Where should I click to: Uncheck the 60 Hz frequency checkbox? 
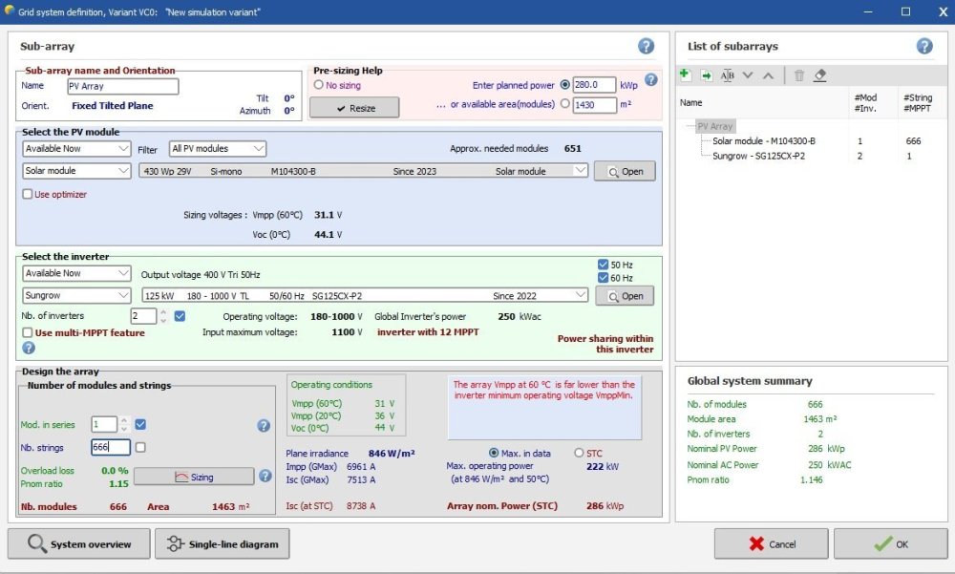pos(603,278)
